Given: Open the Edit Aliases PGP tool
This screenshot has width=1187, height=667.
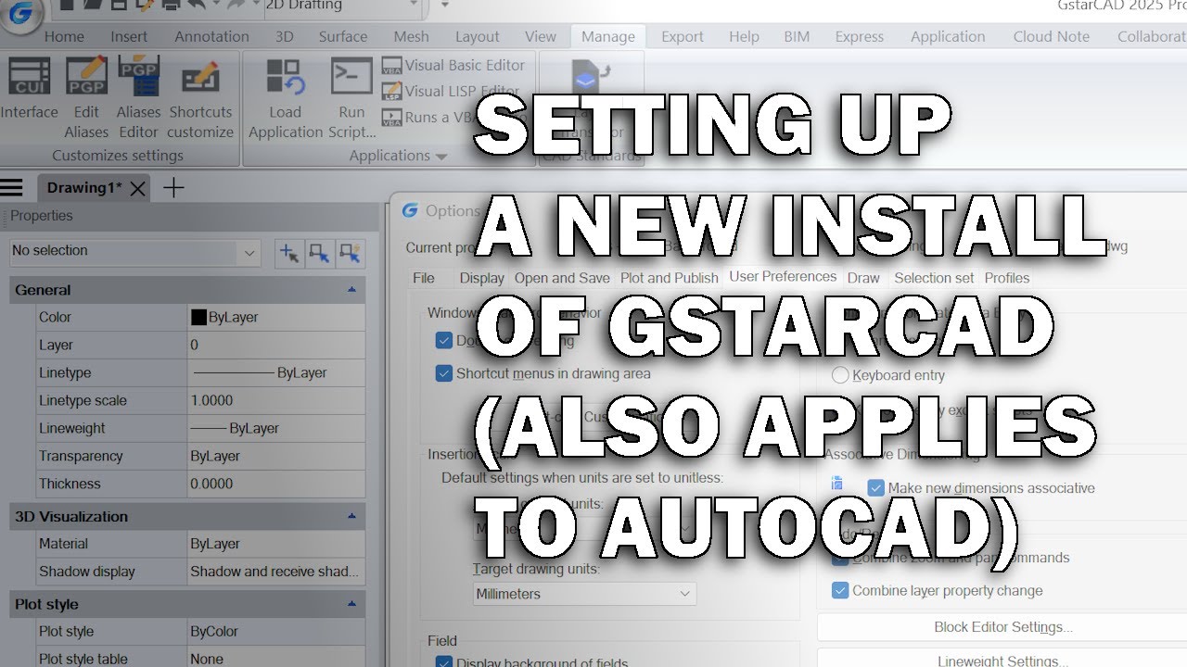Looking at the screenshot, I should tap(86, 97).
